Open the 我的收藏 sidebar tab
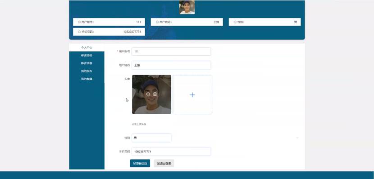This screenshot has width=374, height=179. 87,79
